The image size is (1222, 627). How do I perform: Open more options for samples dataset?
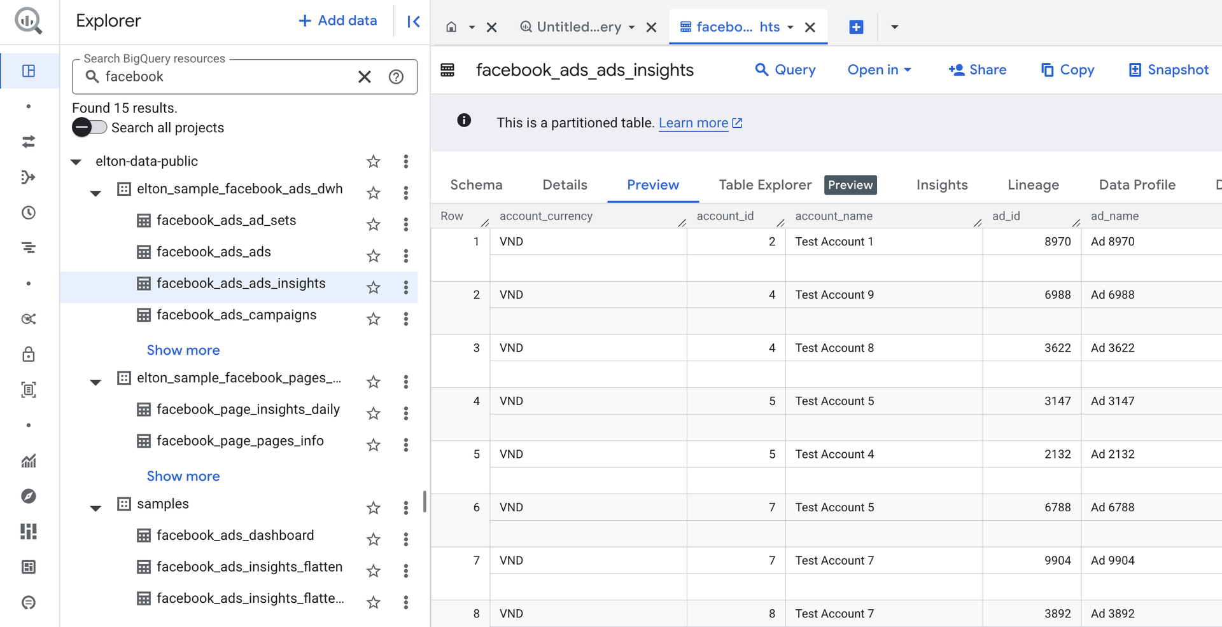(406, 507)
